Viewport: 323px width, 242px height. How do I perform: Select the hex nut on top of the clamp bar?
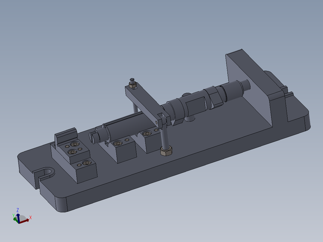click(x=133, y=85)
